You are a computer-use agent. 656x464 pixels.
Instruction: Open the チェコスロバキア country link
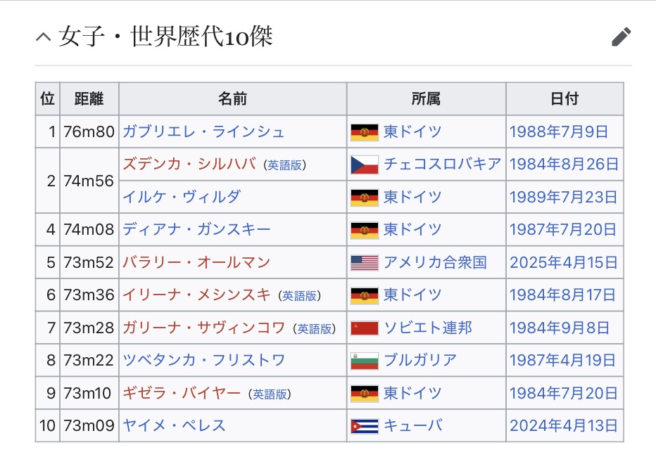[442, 164]
